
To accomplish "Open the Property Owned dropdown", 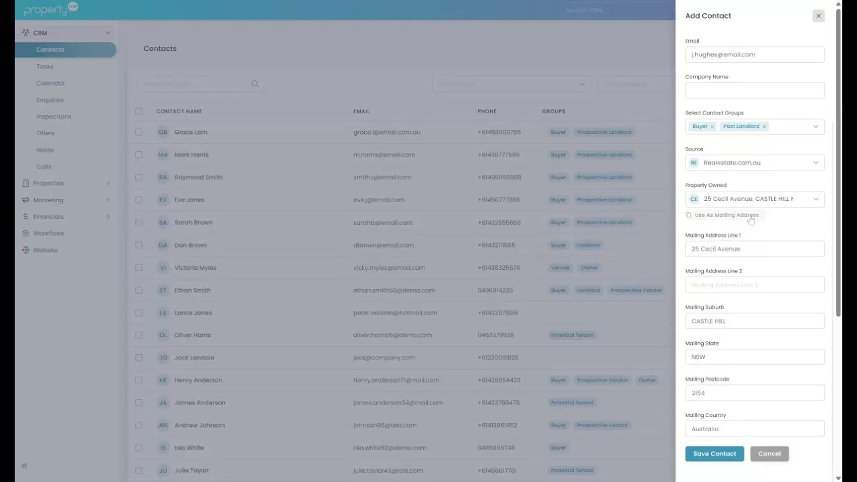I will tap(815, 199).
